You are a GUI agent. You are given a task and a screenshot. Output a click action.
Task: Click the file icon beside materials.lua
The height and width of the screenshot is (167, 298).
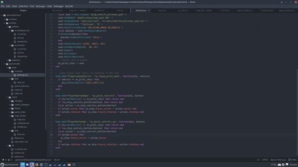[15, 123]
